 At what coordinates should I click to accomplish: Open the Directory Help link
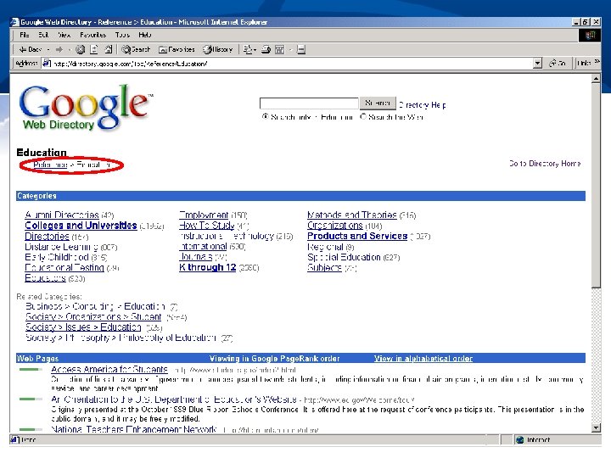(x=422, y=105)
